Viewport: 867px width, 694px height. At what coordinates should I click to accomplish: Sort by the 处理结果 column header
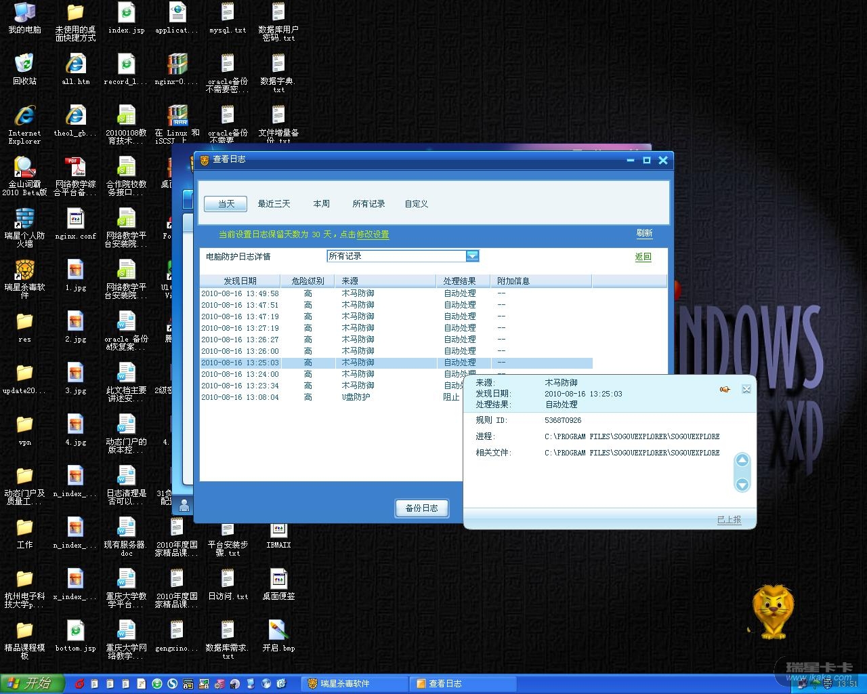click(x=464, y=281)
